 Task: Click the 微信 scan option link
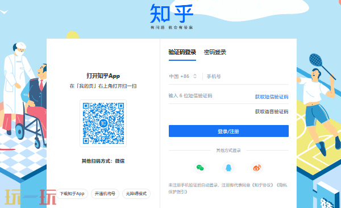tap(119, 161)
